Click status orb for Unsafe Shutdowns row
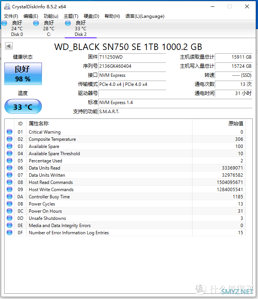Viewport: 258px width, 299px height. click(9, 218)
